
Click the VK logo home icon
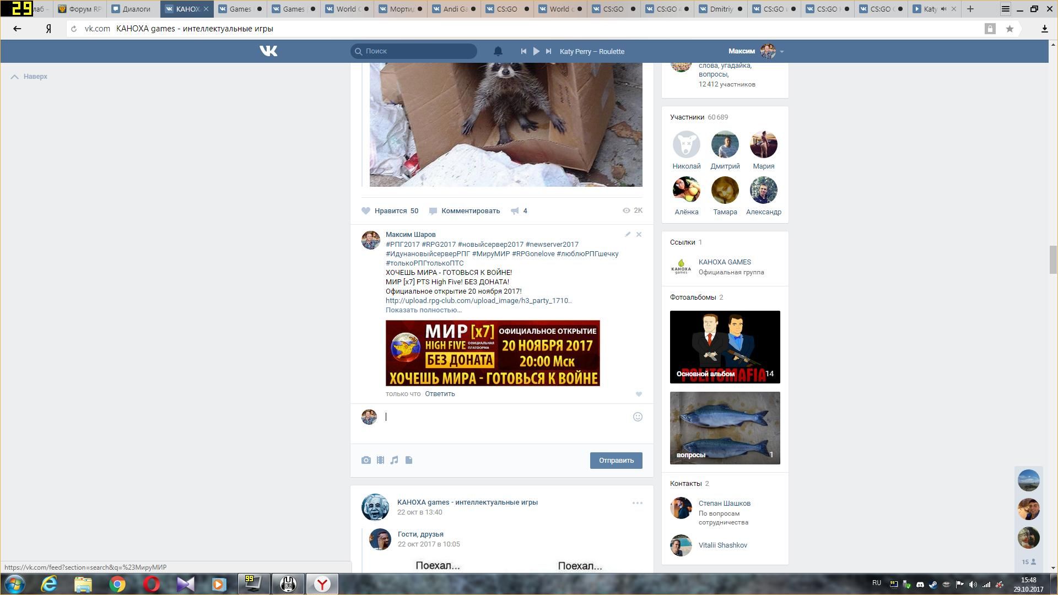[x=268, y=51]
